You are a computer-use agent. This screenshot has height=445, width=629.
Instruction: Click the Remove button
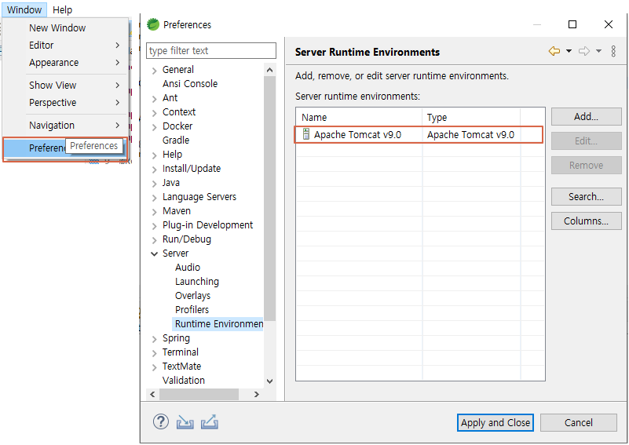point(586,165)
